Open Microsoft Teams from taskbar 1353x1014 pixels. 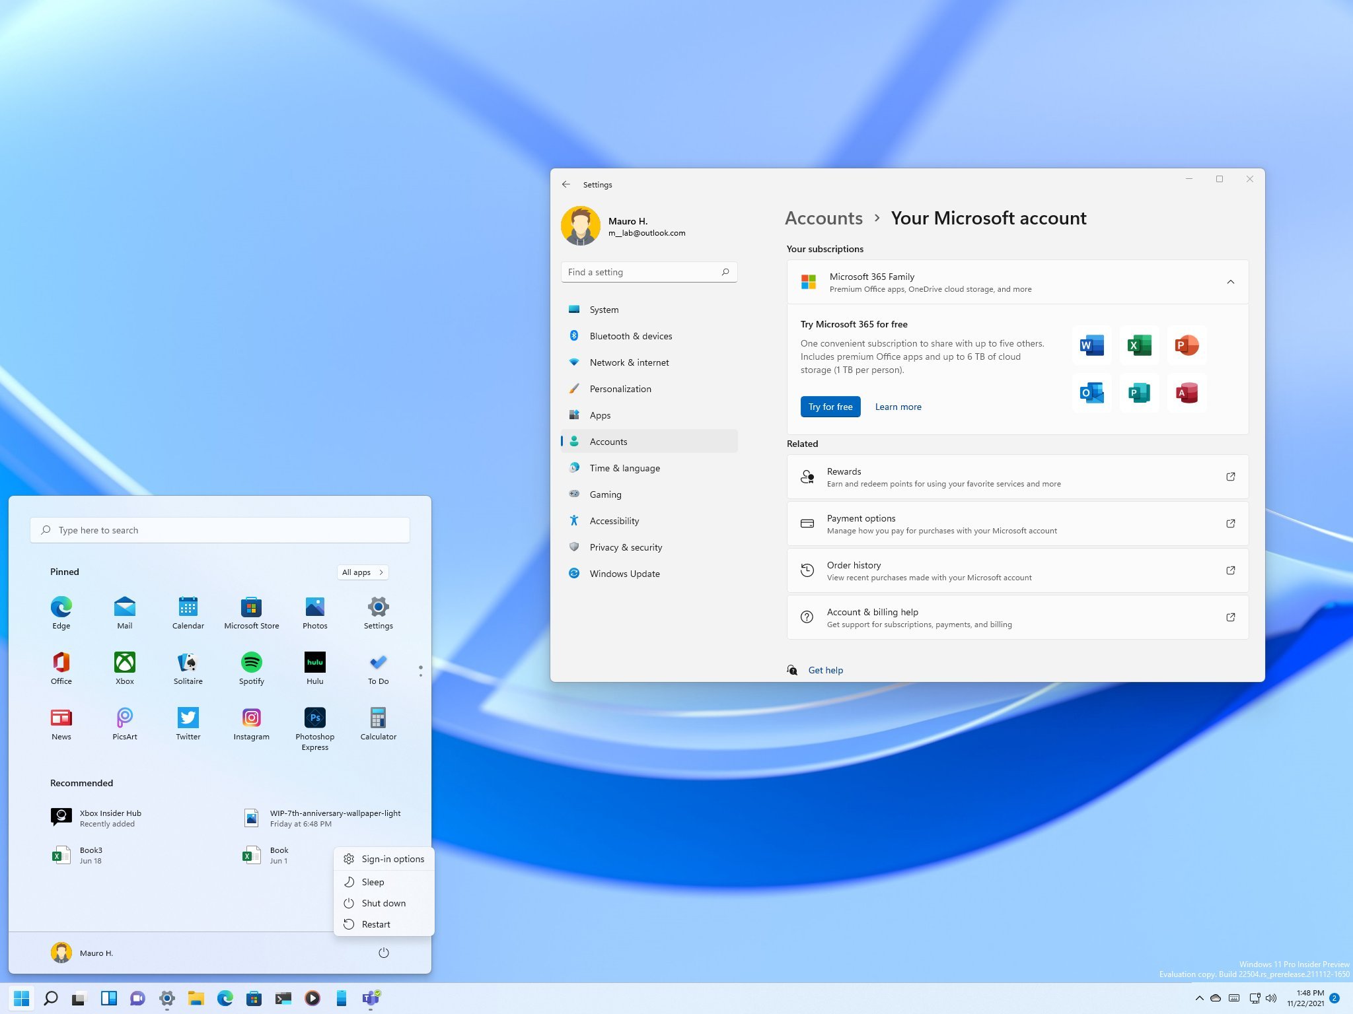pyautogui.click(x=371, y=998)
